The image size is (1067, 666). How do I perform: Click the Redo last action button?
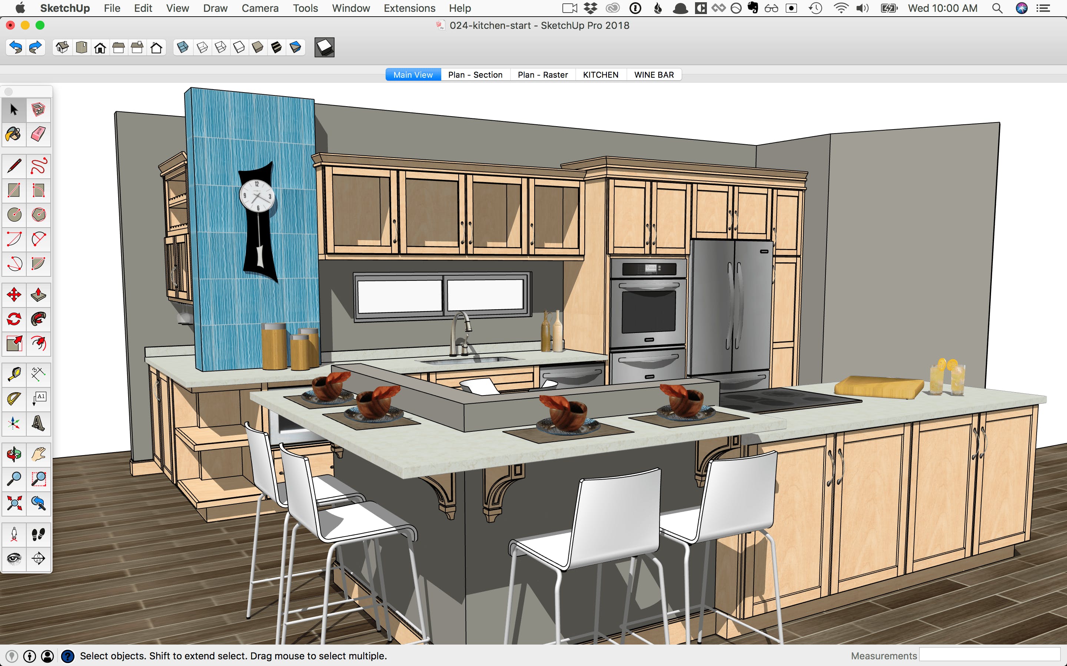pyautogui.click(x=34, y=48)
